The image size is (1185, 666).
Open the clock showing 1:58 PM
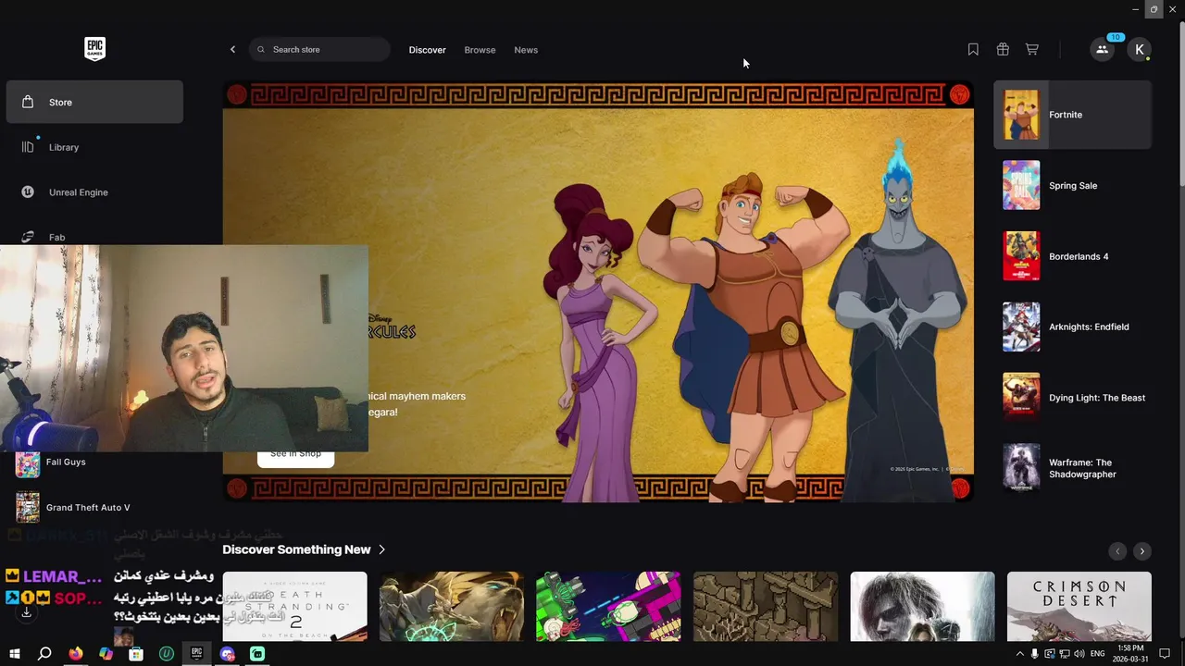coord(1130,653)
